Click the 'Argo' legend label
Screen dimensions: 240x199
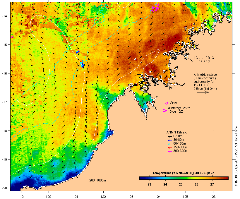click(x=174, y=102)
